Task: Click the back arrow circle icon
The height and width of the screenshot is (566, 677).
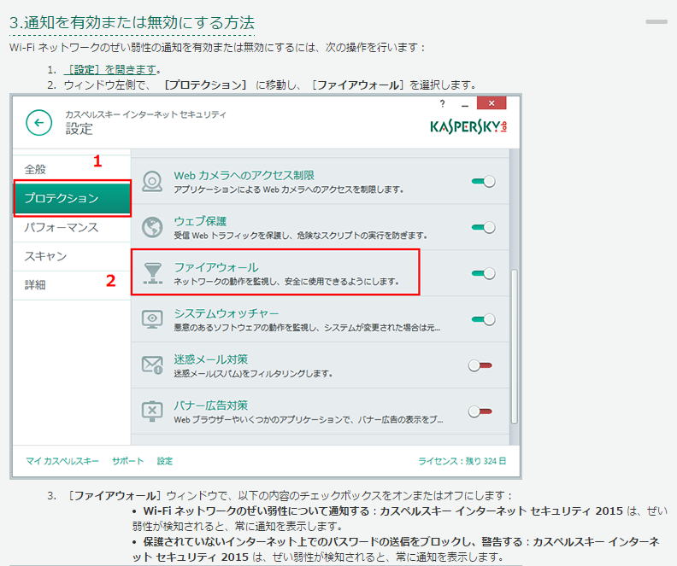Action: tap(38, 123)
